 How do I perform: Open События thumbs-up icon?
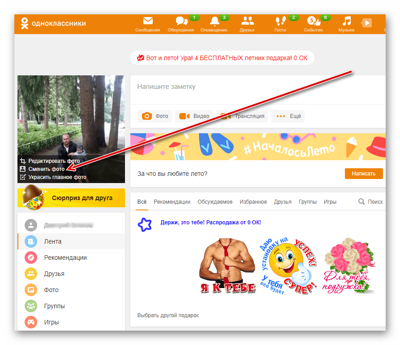pos(314,21)
